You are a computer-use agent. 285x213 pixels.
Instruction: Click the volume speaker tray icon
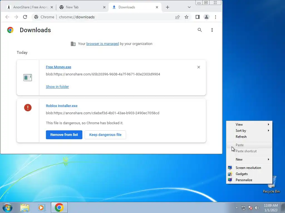click(257, 208)
